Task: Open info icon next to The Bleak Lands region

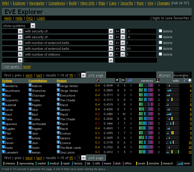Action: click(x=59, y=147)
